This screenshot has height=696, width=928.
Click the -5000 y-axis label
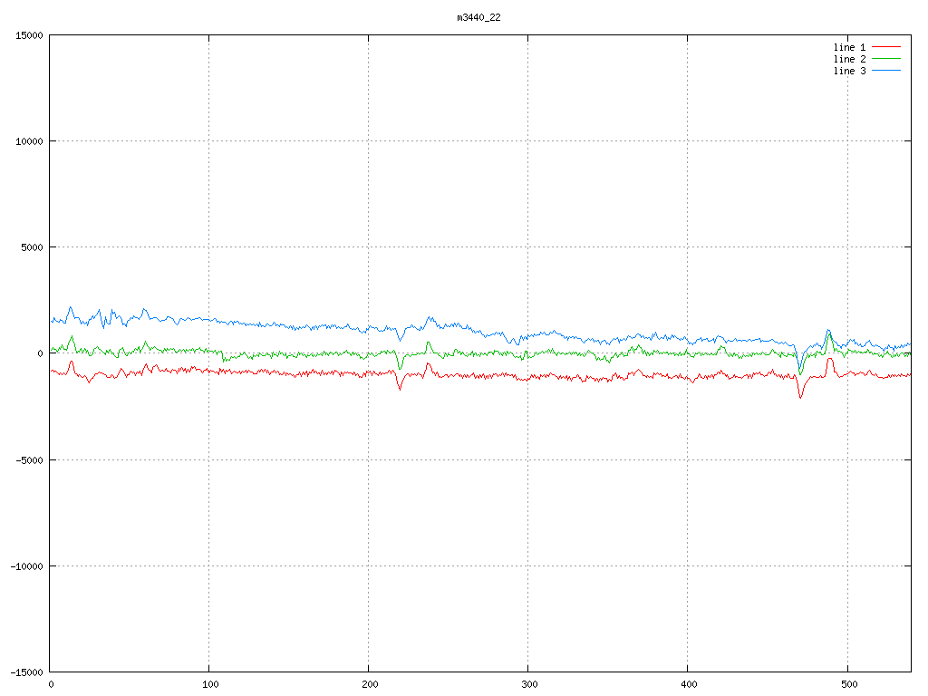[28, 459]
